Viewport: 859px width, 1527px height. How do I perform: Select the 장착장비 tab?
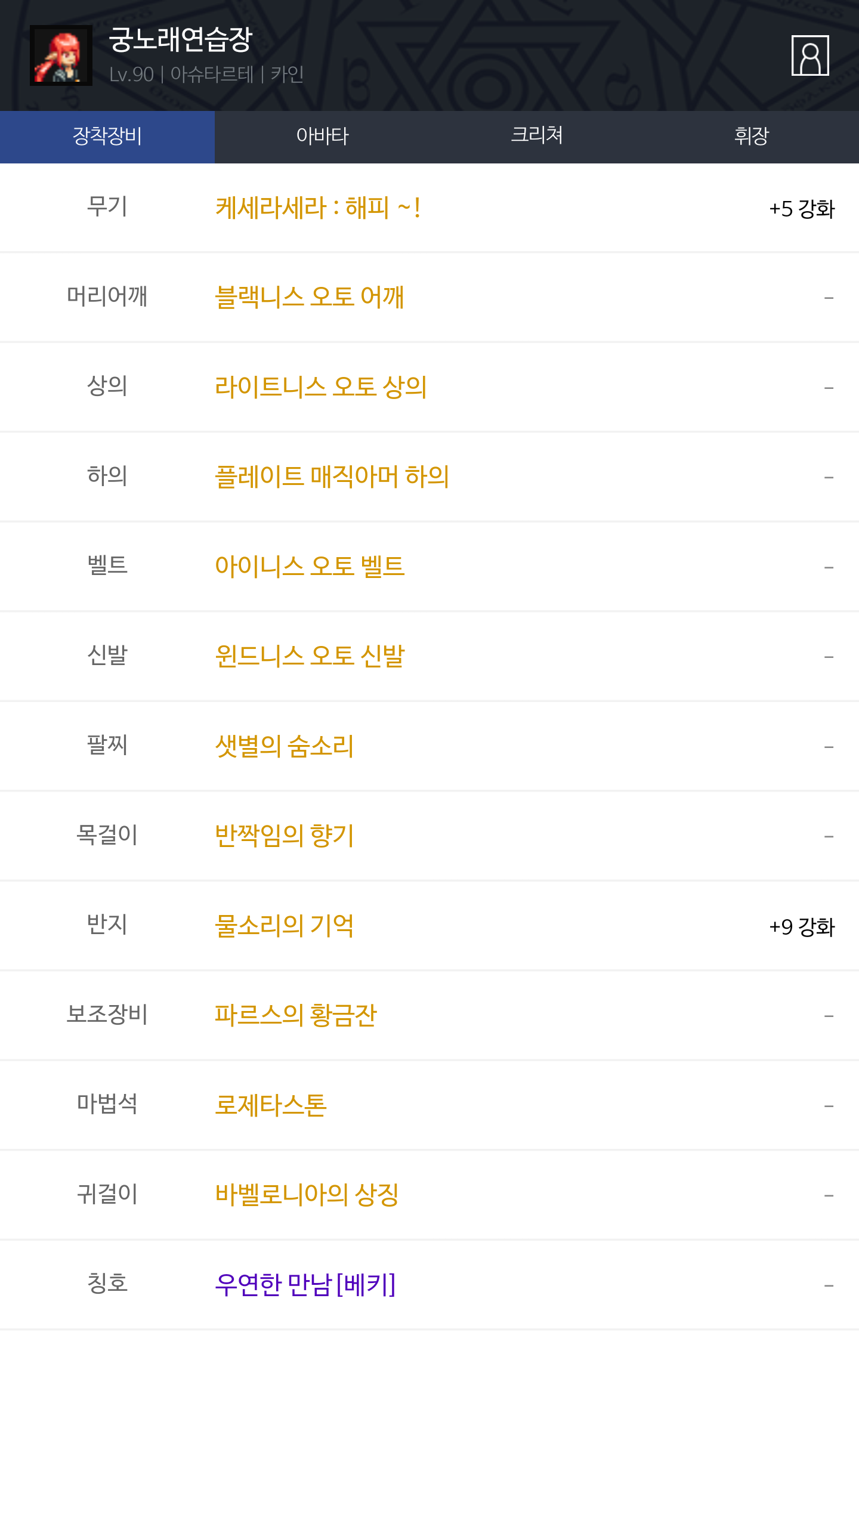click(107, 137)
